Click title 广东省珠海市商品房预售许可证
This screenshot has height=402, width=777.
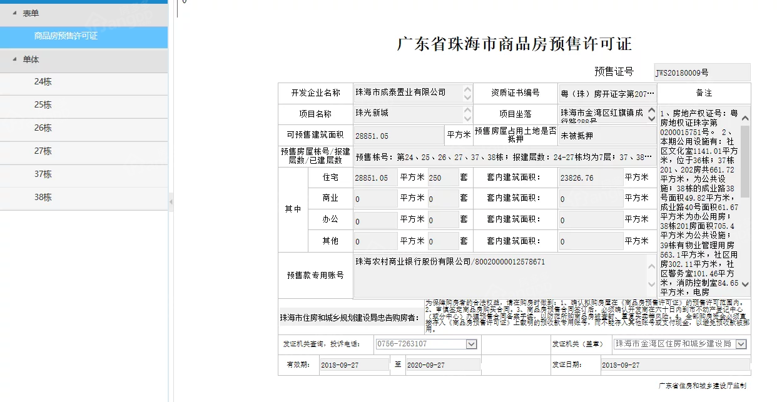(514, 44)
